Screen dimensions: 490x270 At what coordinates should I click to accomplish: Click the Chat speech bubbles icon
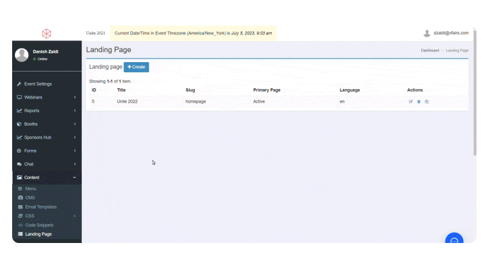click(19, 164)
